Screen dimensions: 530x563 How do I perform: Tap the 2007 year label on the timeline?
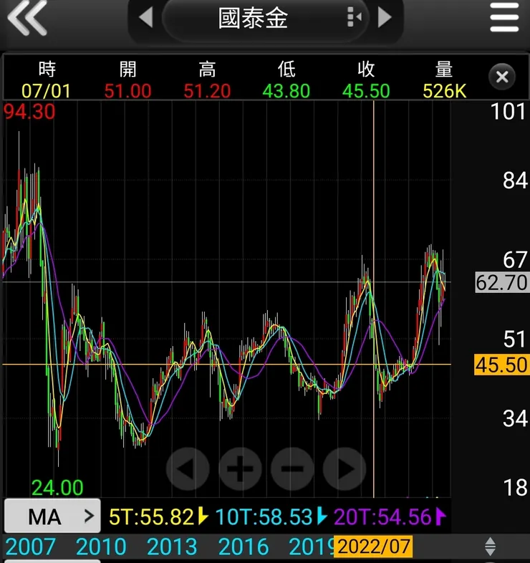(x=31, y=547)
